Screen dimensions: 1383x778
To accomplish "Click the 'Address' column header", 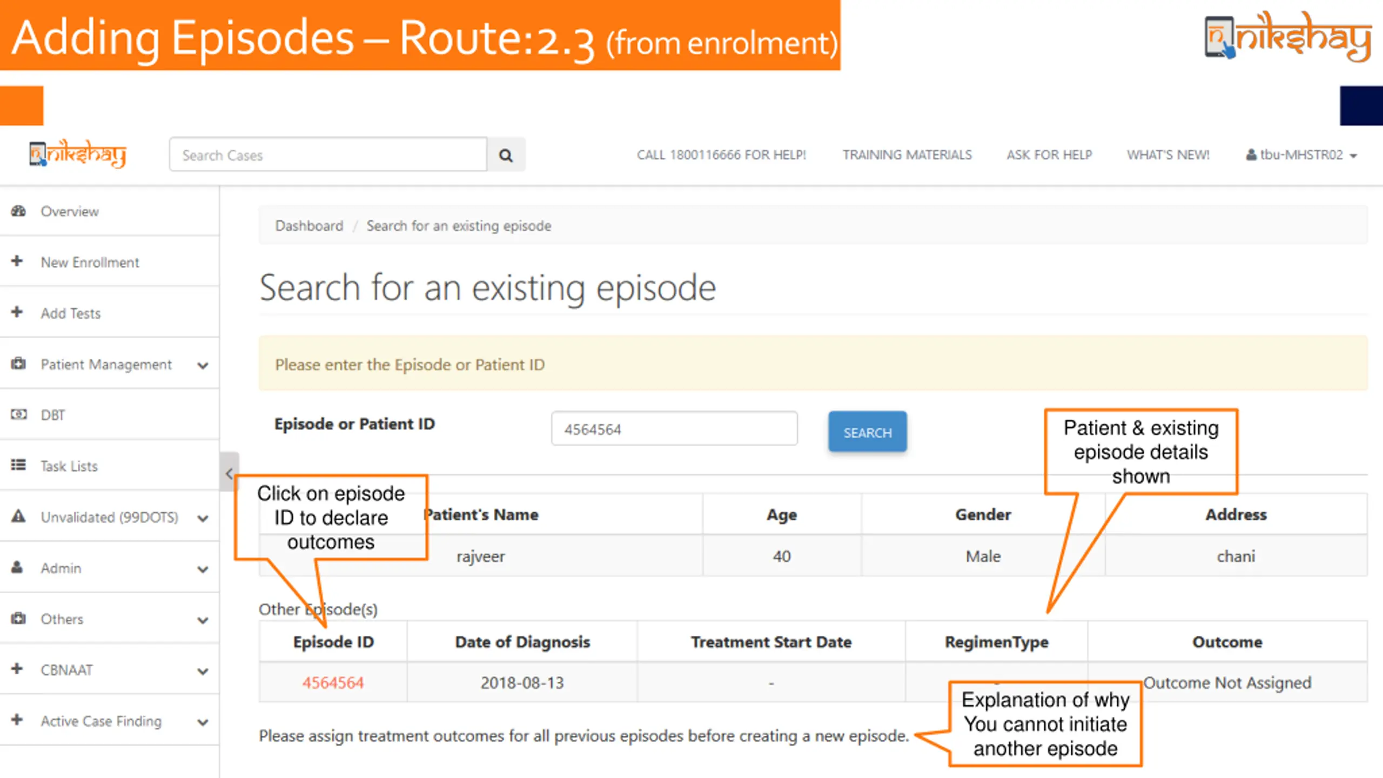I will click(x=1236, y=514).
